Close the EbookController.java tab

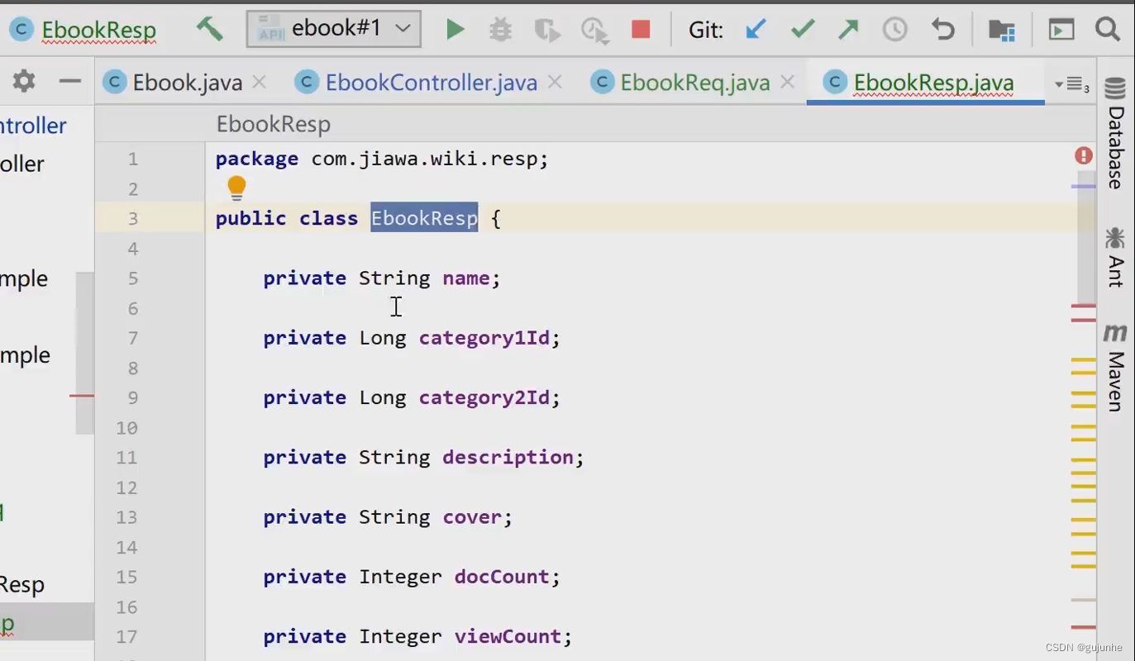click(x=555, y=82)
